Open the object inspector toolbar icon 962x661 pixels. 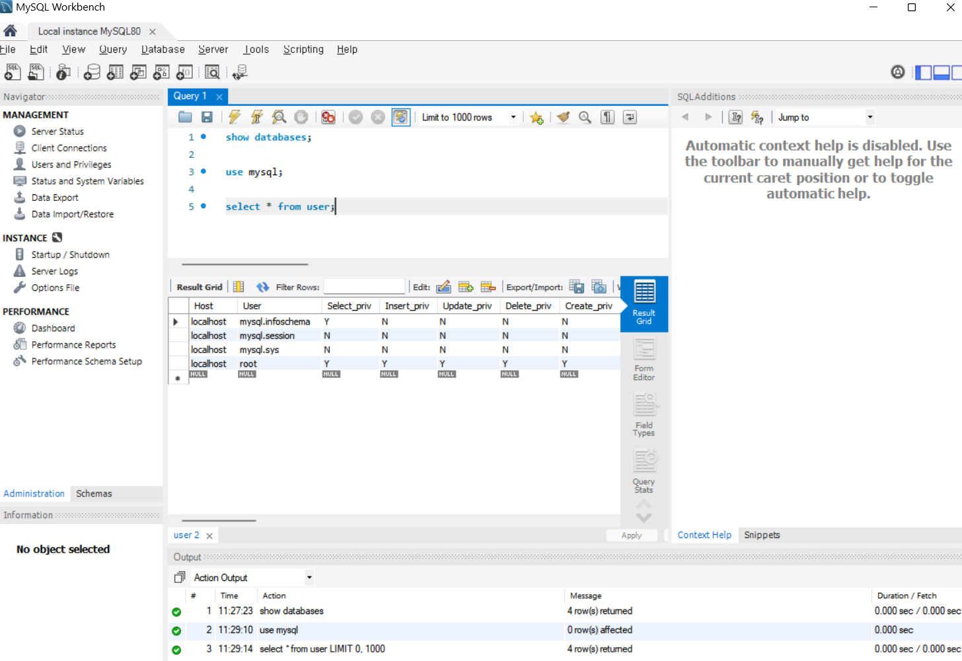pos(63,72)
